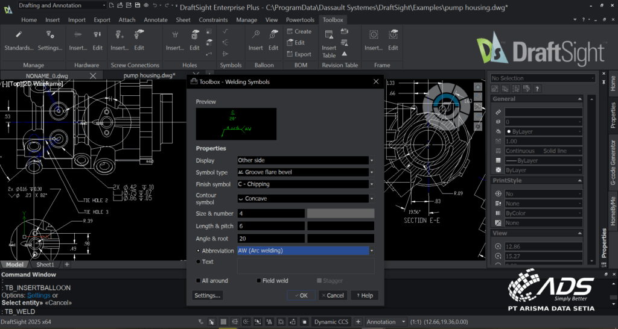Click the Length field containing 6

tap(271, 227)
